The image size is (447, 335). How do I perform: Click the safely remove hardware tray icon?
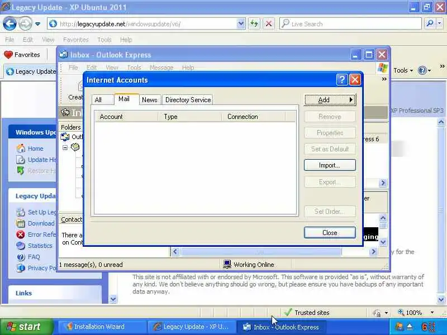point(410,327)
